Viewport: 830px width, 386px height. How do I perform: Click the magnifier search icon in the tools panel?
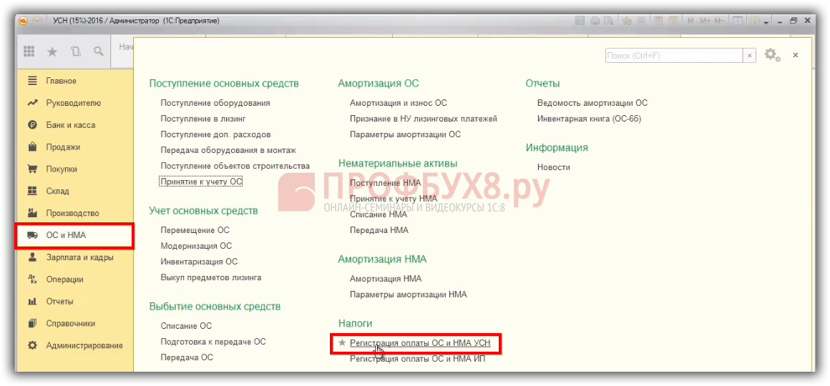(98, 51)
